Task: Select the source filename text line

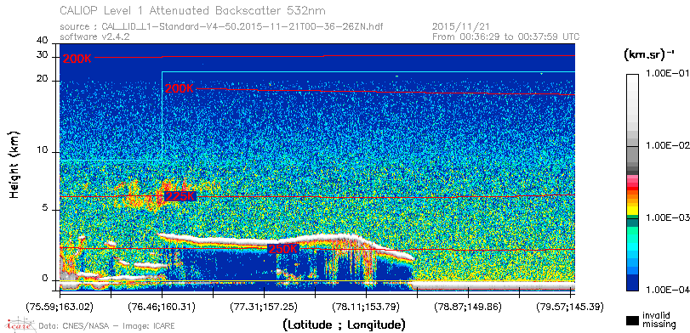Action: [x=221, y=27]
